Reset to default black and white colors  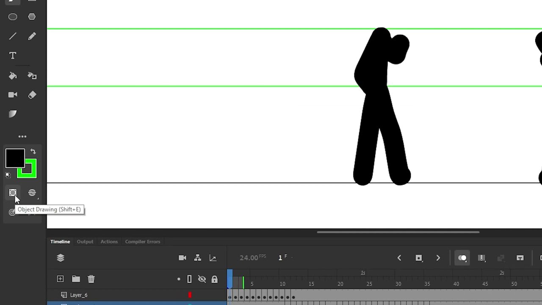coord(8,175)
